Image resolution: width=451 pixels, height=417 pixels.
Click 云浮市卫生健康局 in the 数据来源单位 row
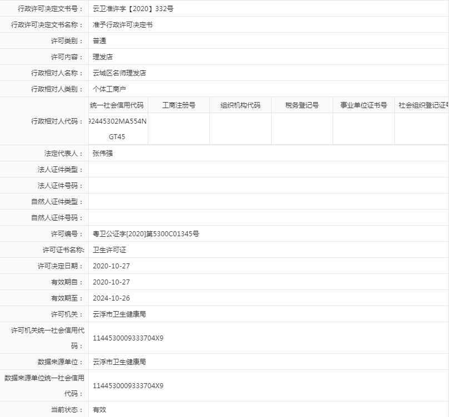coord(119,362)
